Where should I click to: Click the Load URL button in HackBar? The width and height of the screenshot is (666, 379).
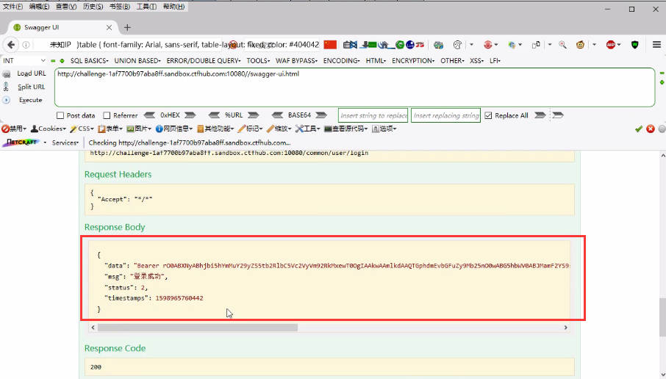tap(31, 73)
